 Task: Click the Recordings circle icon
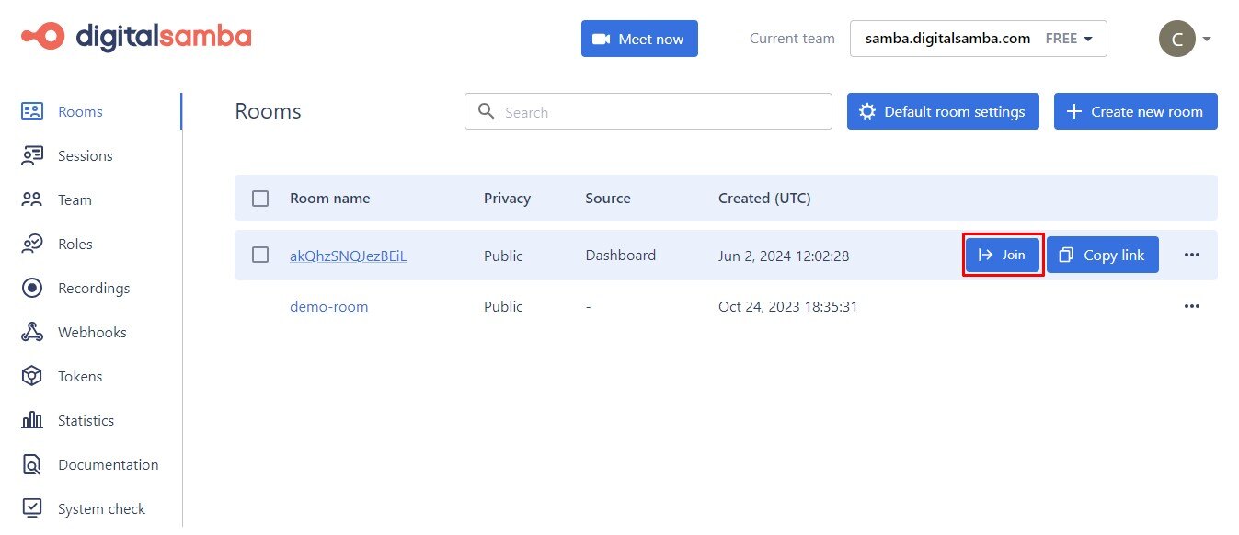pos(32,288)
